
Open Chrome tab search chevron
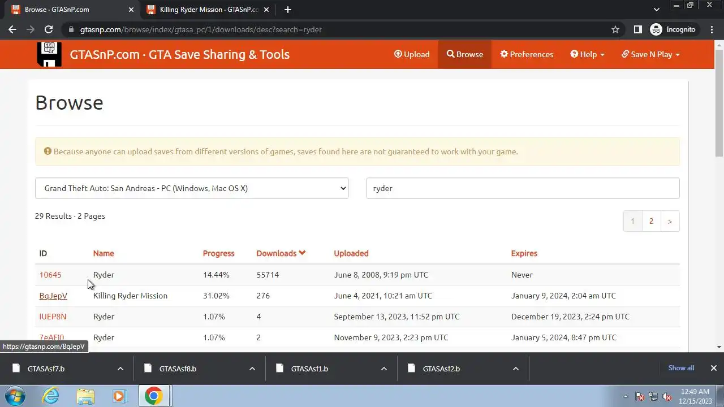pos(656,10)
